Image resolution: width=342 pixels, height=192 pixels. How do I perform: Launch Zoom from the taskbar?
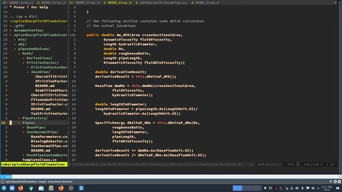pyautogui.click(x=12, y=188)
